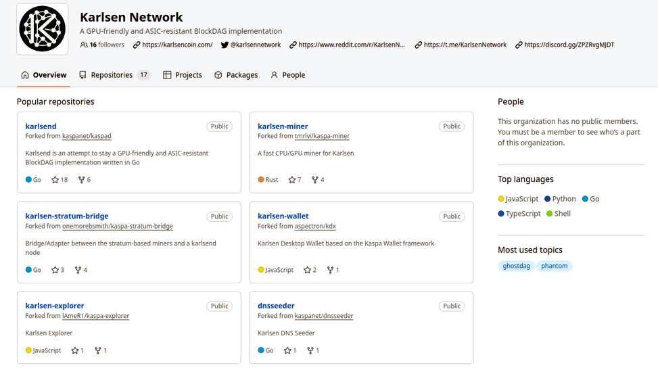Open the karlsend repository
This screenshot has height=374, width=658.
pos(41,126)
